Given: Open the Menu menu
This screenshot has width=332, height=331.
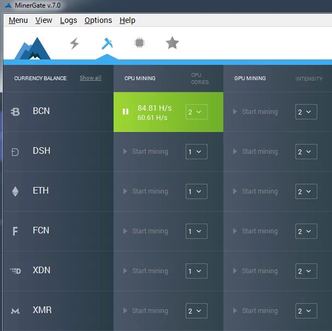Looking at the screenshot, I should coord(18,20).
